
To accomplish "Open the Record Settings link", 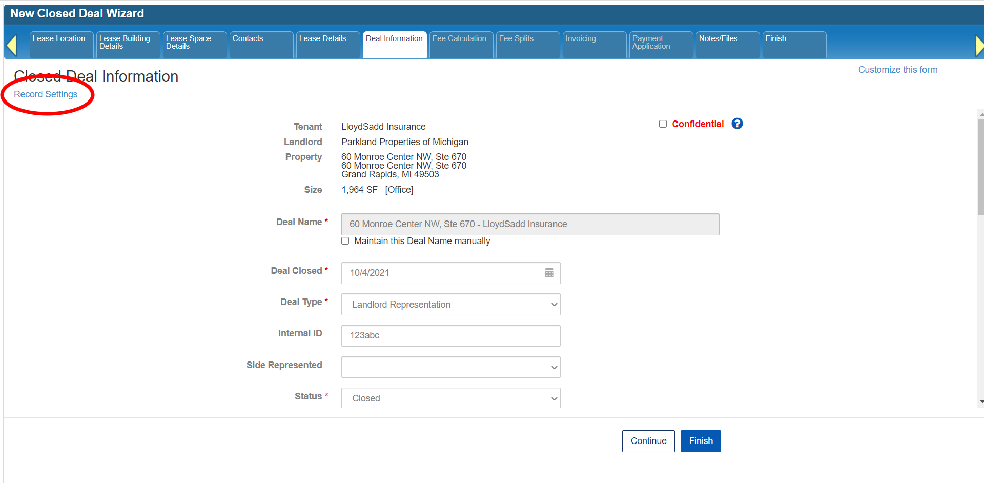I will 46,94.
